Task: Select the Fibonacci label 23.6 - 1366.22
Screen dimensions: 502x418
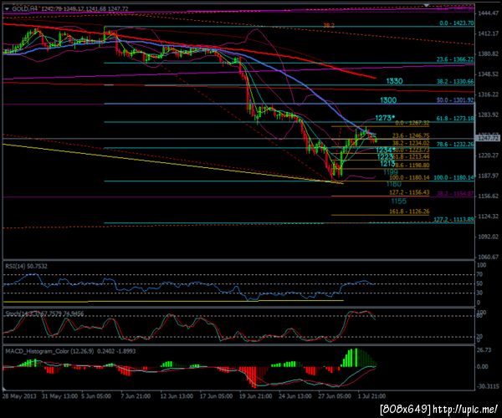Action: 455,59
